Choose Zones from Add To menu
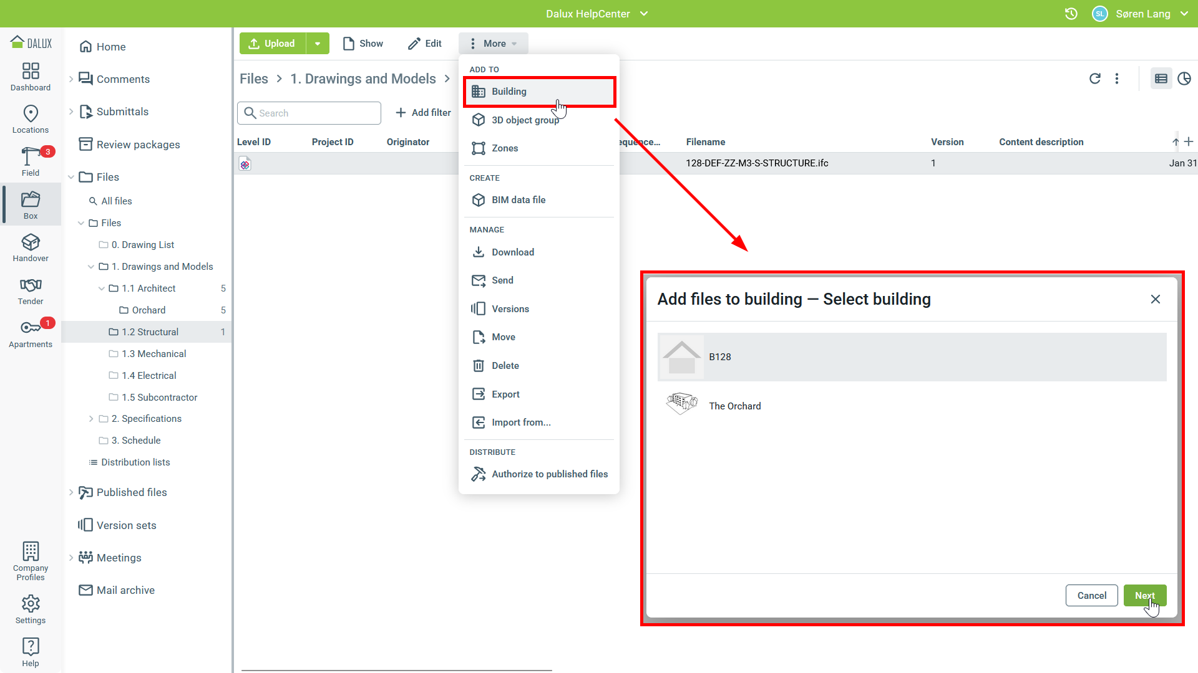1198x673 pixels. [x=504, y=148]
